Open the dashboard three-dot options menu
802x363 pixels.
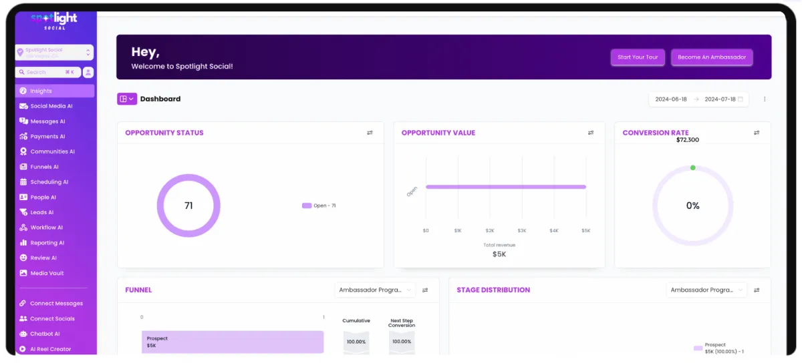point(765,99)
